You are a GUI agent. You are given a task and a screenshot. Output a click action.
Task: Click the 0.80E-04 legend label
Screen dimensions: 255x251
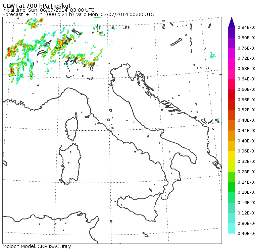[246, 224]
